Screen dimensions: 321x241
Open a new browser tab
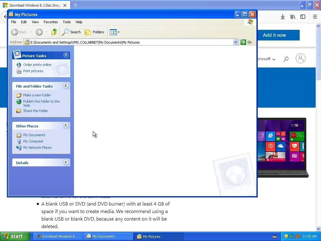76,5
